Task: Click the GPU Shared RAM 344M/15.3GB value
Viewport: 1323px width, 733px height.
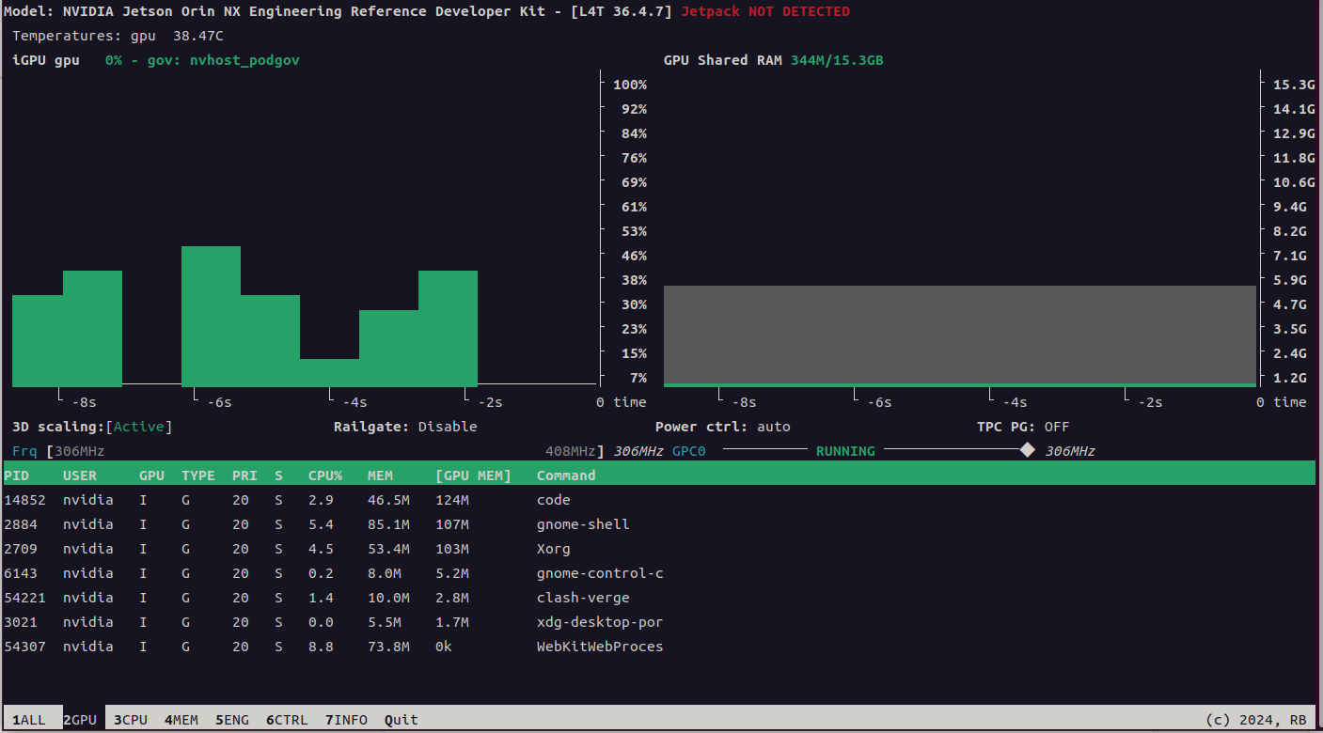Action: pos(836,60)
